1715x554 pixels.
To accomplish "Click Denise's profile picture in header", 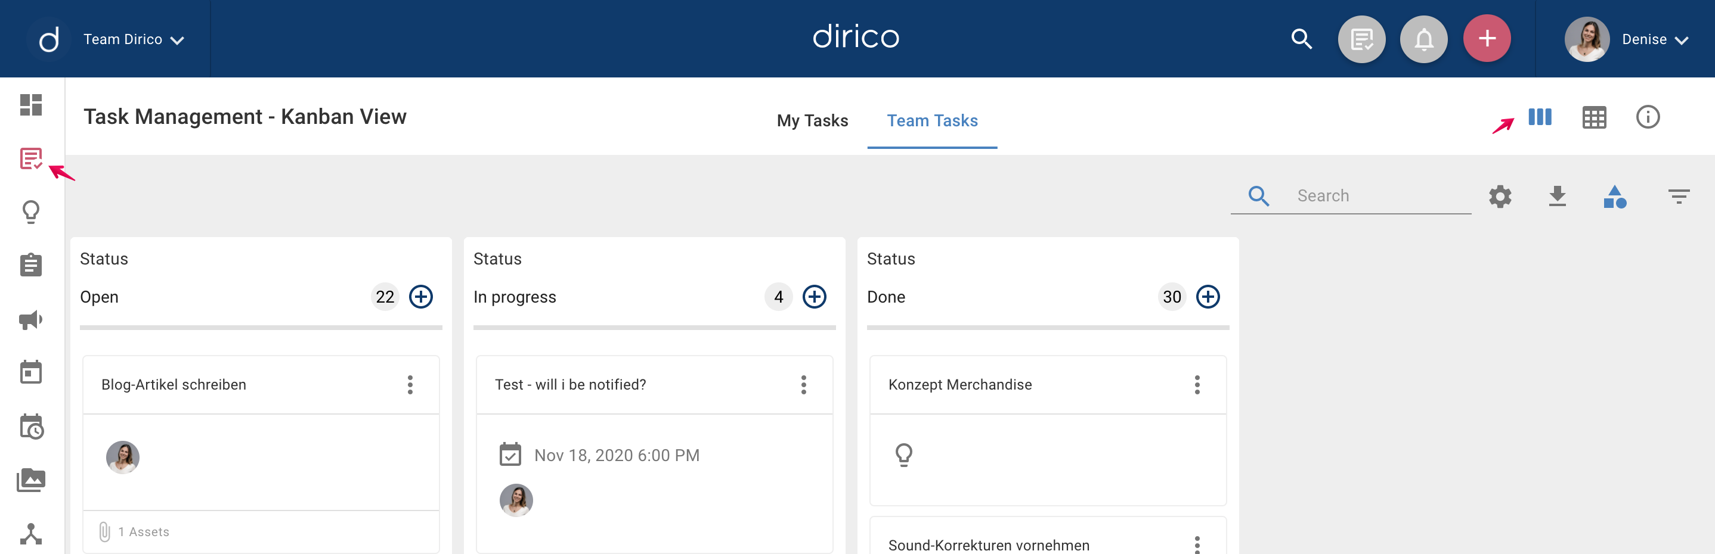I will [1587, 39].
